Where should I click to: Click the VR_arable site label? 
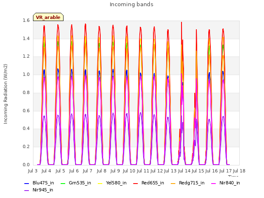coord(48,17)
